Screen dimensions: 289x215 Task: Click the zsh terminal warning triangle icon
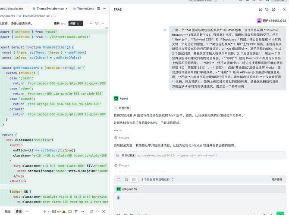click(64, 212)
